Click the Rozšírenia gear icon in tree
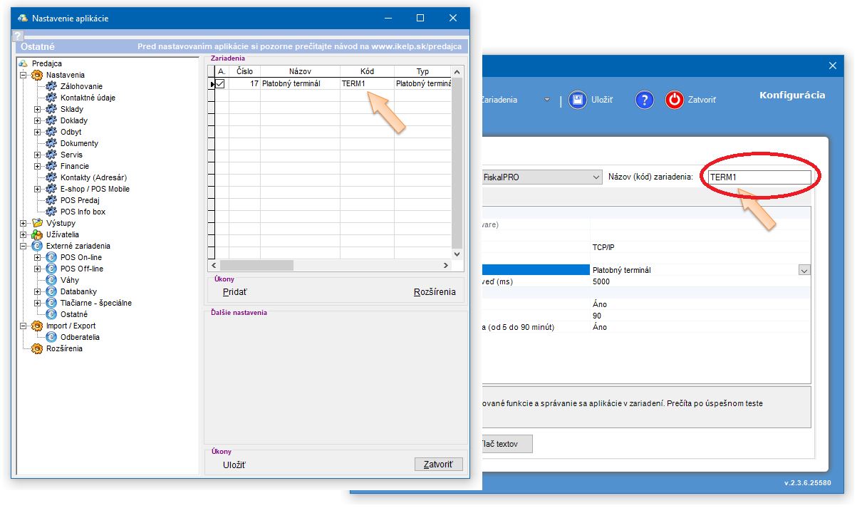This screenshot has width=857, height=508. (x=37, y=348)
